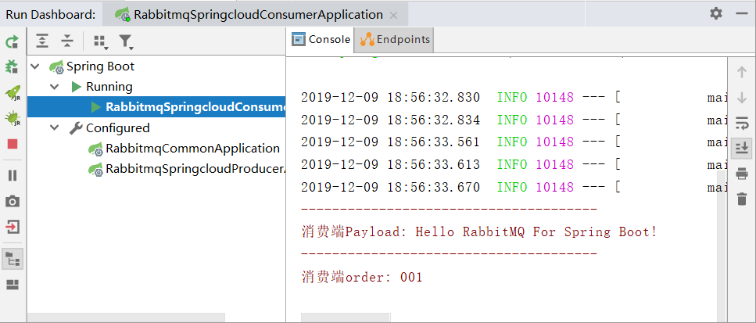Image resolution: width=756 pixels, height=323 pixels.
Task: Stop the running application red square
Action: (x=12, y=144)
